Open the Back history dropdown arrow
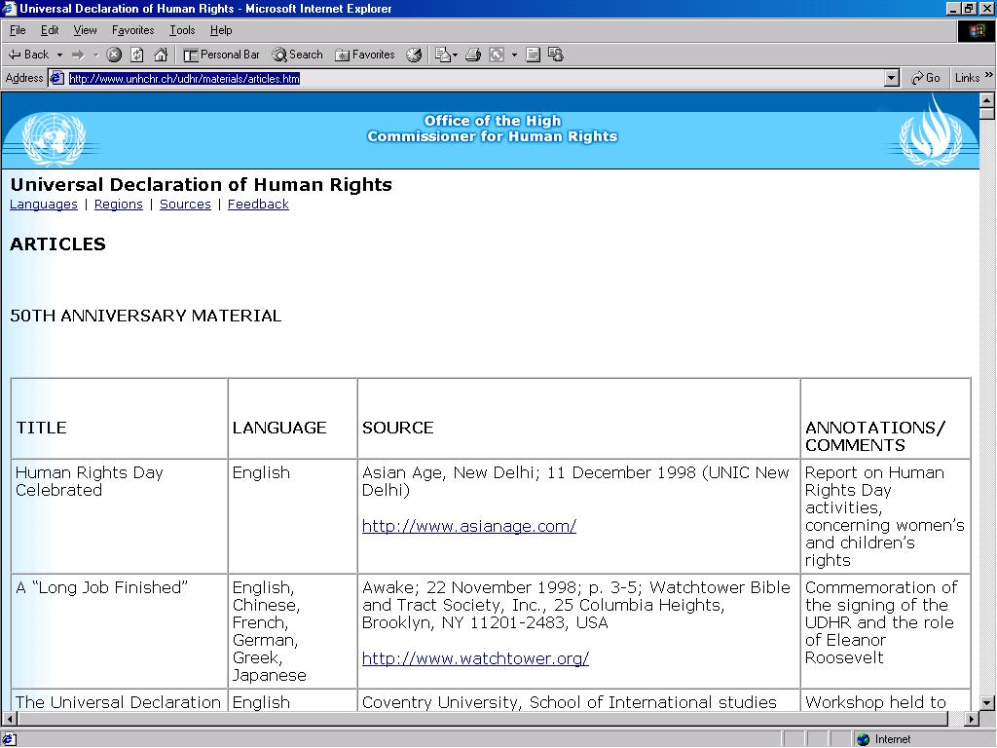Viewport: 997px width, 748px height. click(59, 55)
